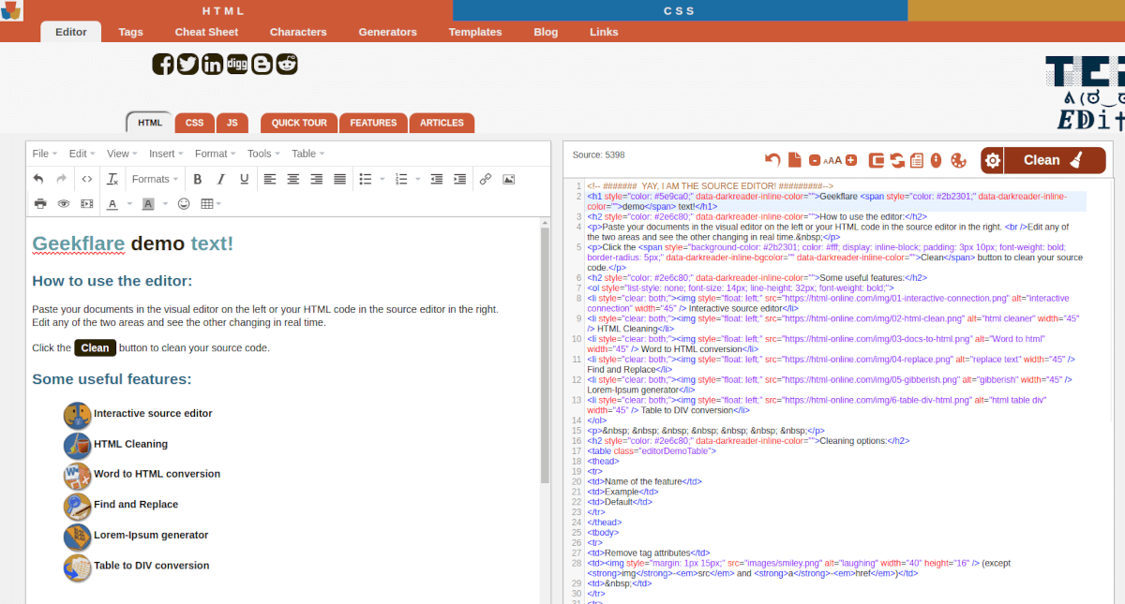
Task: Open the source editor settings gear
Action: [x=991, y=160]
